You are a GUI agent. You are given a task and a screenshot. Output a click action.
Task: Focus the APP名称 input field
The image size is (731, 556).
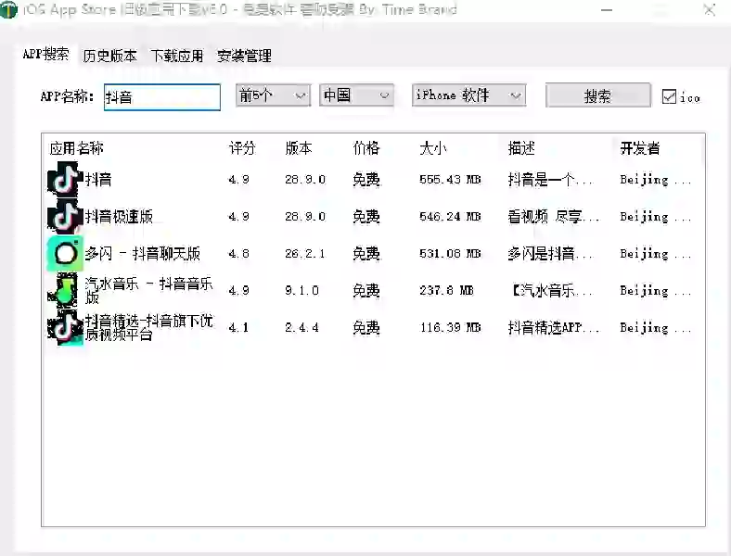pyautogui.click(x=162, y=97)
